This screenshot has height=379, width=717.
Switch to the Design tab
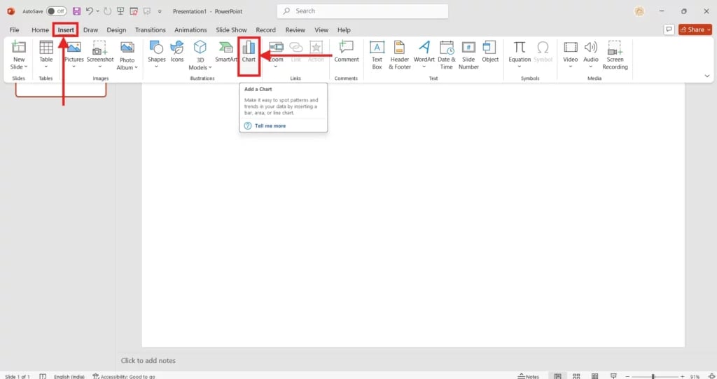tap(116, 30)
